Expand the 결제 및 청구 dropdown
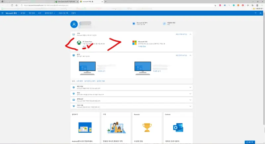Viewport: 265px width, 144px height. coord(50,13)
